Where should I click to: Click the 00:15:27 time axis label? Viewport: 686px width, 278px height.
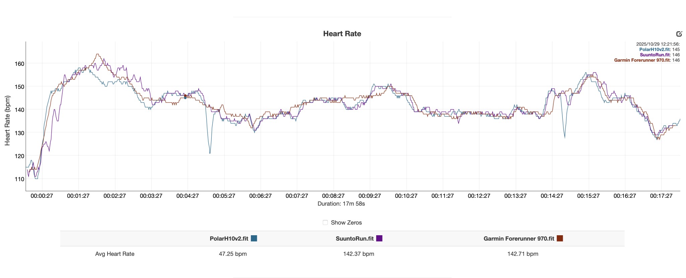(588, 196)
